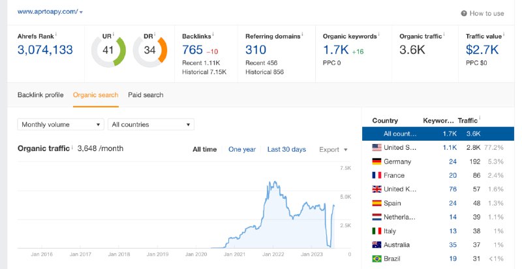Click the DR rating donut gauge
The image size is (522, 269).
point(150,51)
